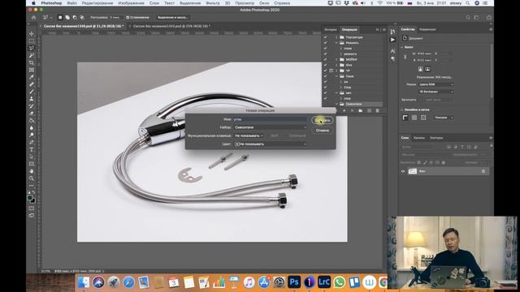Click the Имя name input field

click(x=270, y=119)
